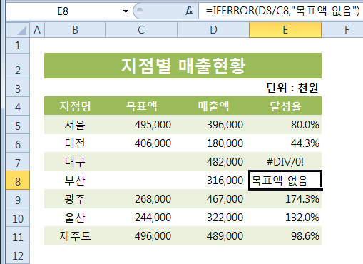Select the 대전 cell
363x264 pixels.
(75, 143)
